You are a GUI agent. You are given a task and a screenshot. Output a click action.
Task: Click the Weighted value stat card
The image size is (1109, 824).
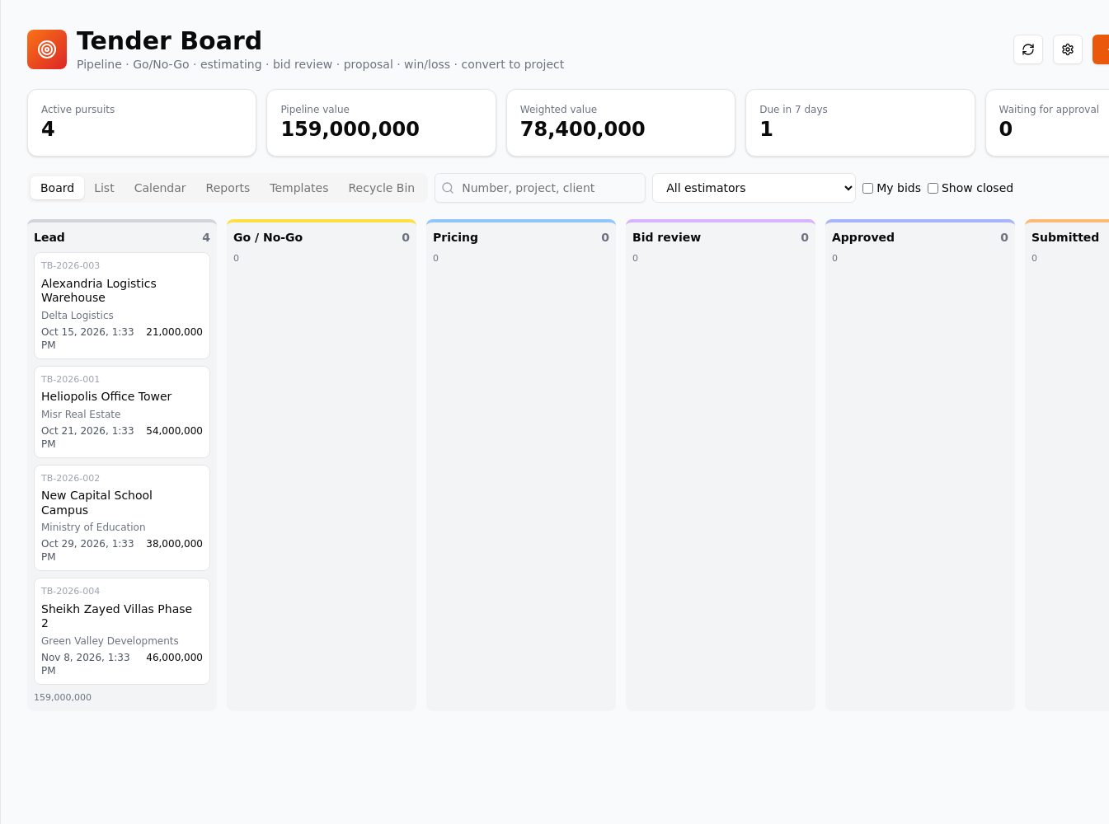tap(621, 123)
